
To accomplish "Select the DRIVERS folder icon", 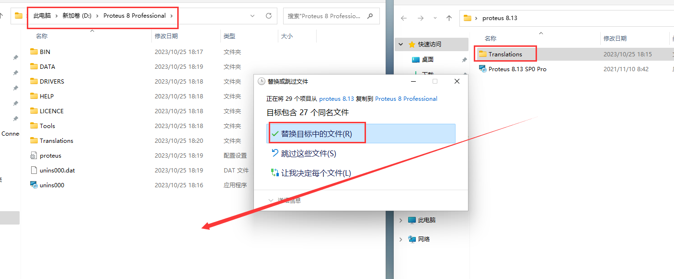I will [34, 81].
